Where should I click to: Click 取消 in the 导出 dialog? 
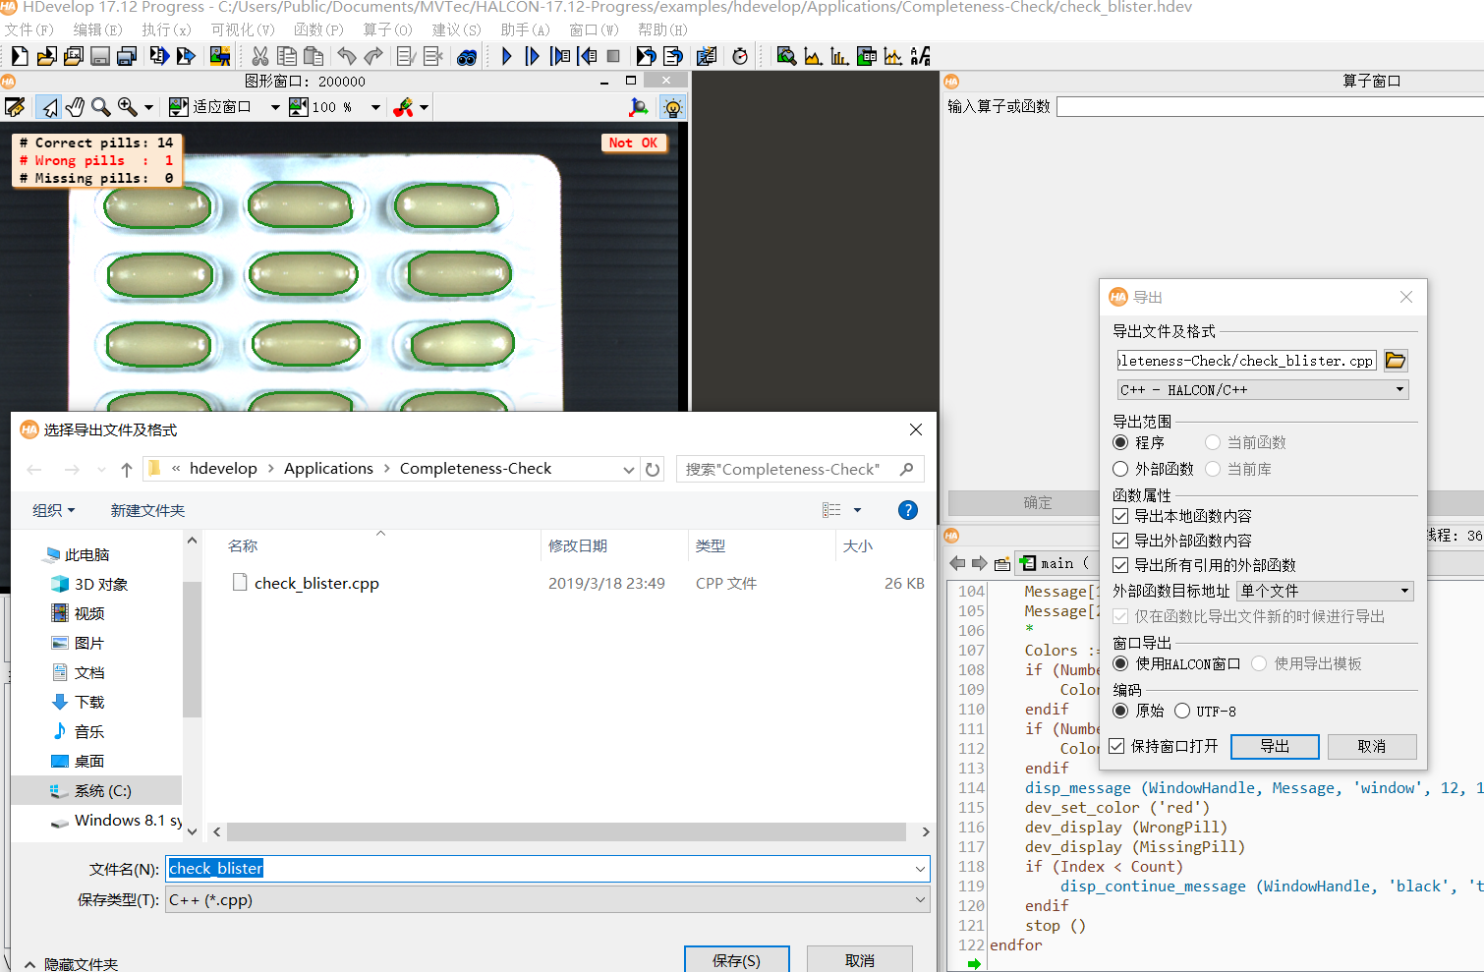1372,746
